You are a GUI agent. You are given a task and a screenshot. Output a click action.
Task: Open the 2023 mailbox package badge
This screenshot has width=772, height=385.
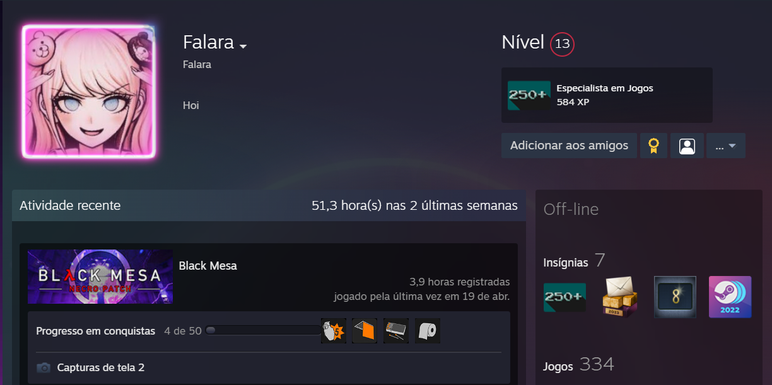click(620, 297)
